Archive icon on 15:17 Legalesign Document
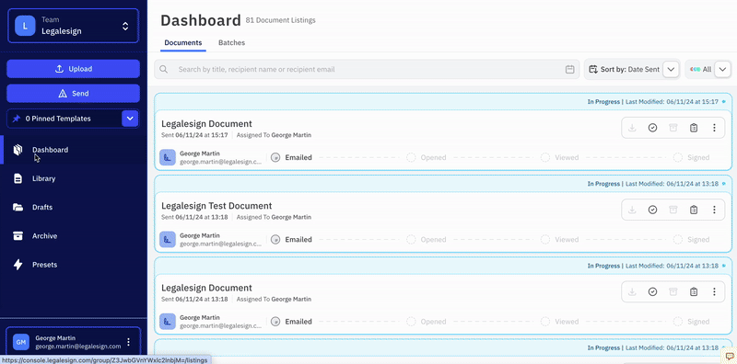This screenshot has width=737, height=364. [673, 128]
